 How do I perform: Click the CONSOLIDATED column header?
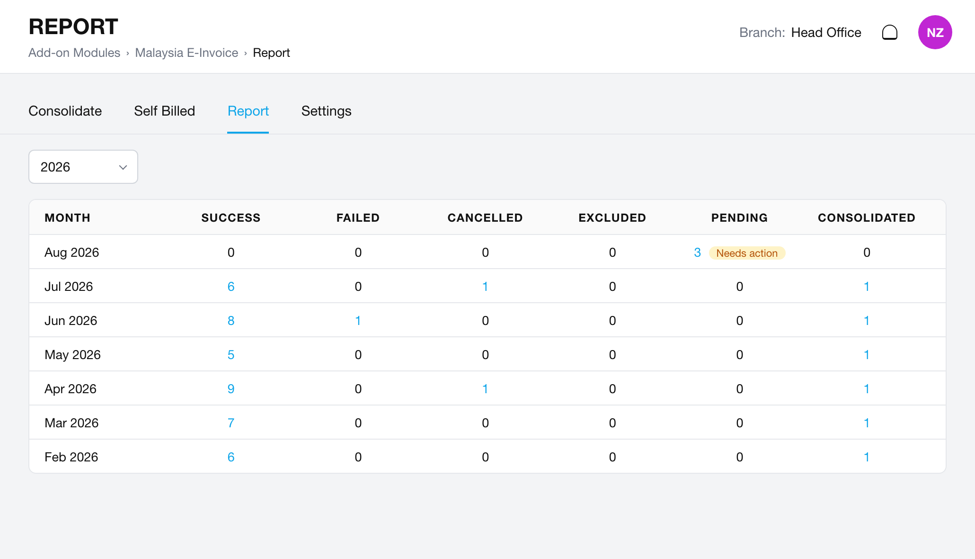click(867, 218)
